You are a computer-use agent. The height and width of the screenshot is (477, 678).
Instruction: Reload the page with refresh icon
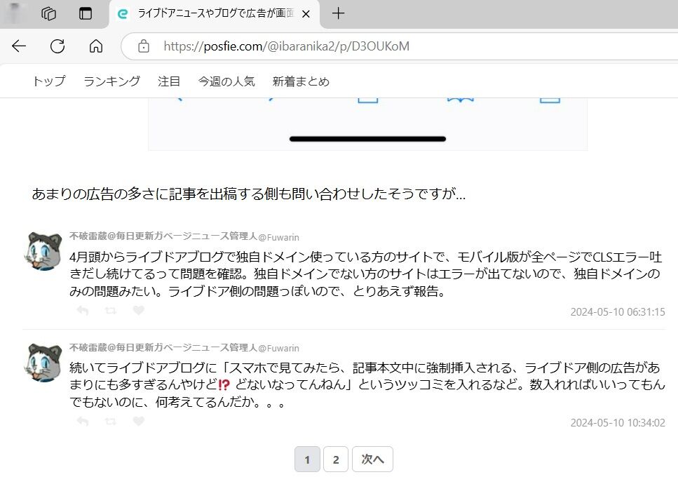pyautogui.click(x=57, y=46)
